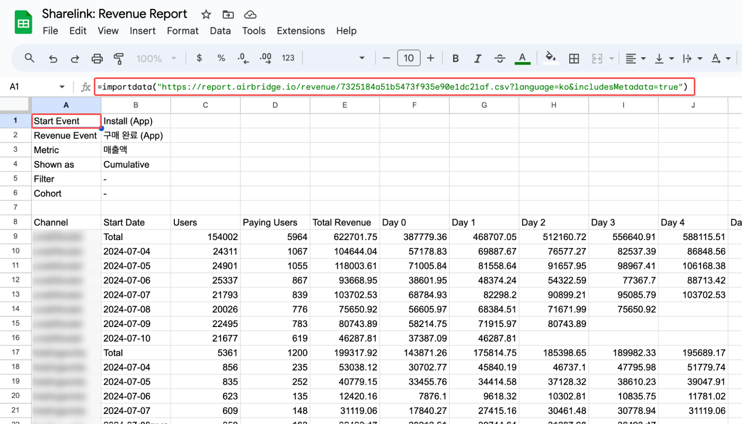Open the search menus magnifier
Viewport: 742px width, 424px height.
(30, 58)
